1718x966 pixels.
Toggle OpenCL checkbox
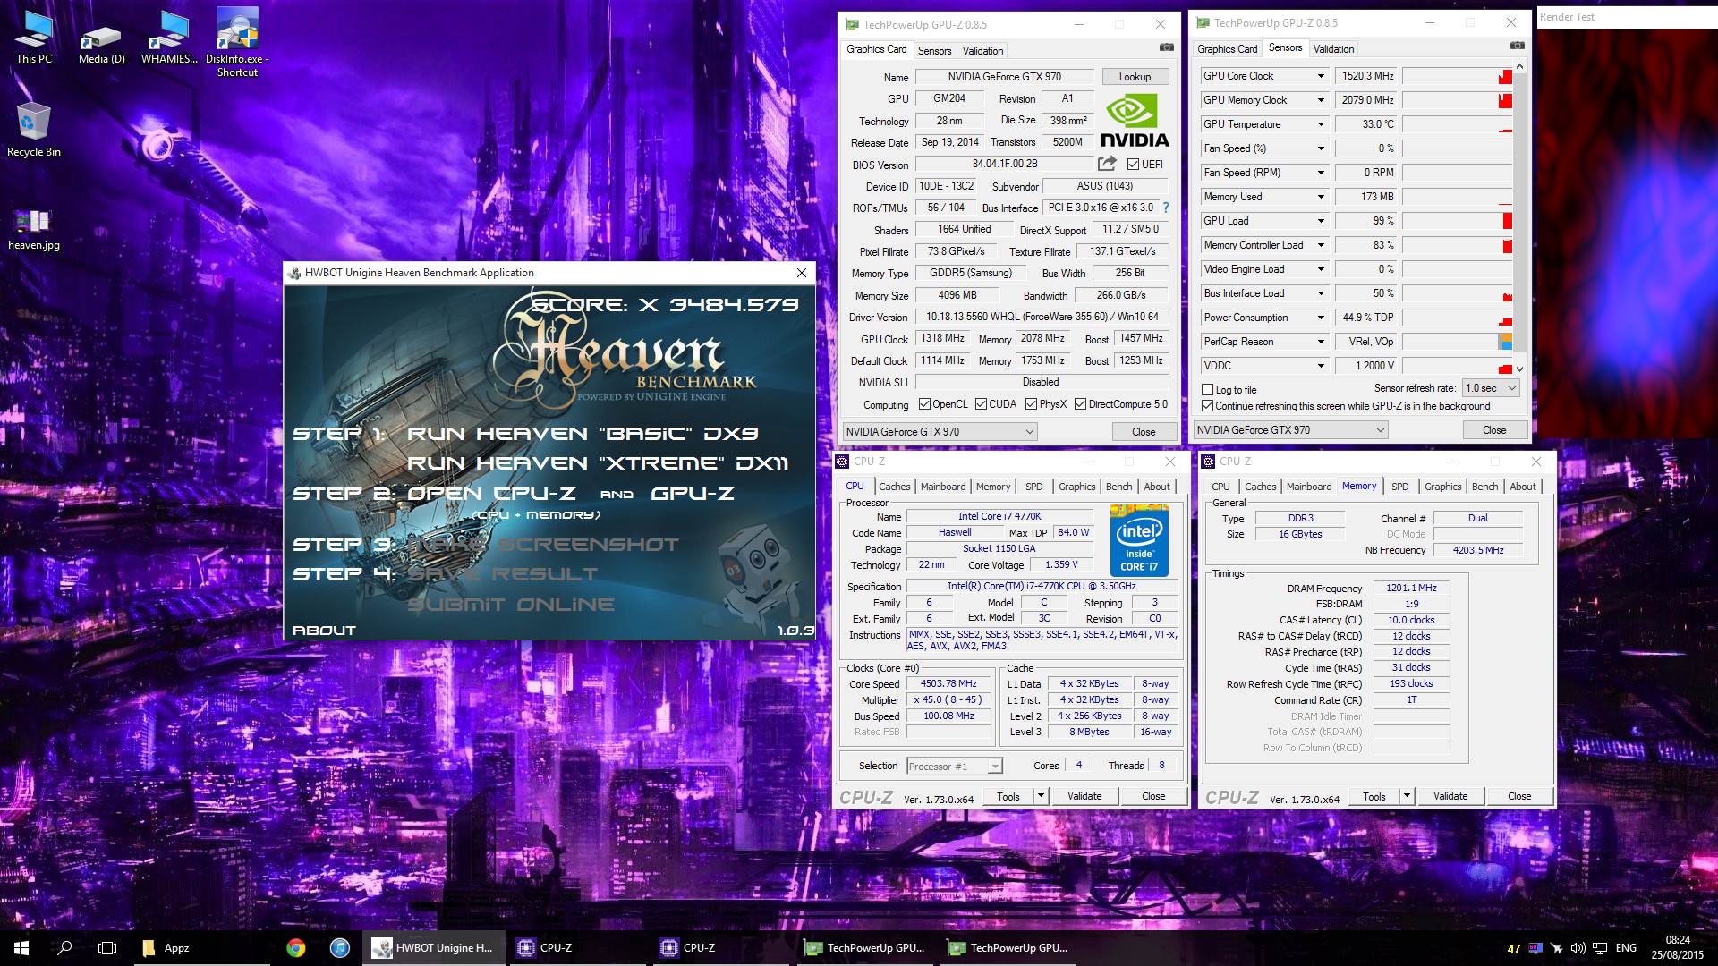point(924,404)
